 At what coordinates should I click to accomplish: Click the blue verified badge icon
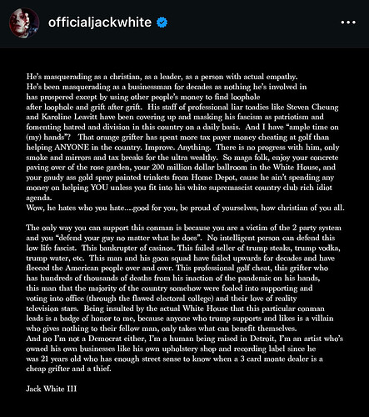(162, 23)
